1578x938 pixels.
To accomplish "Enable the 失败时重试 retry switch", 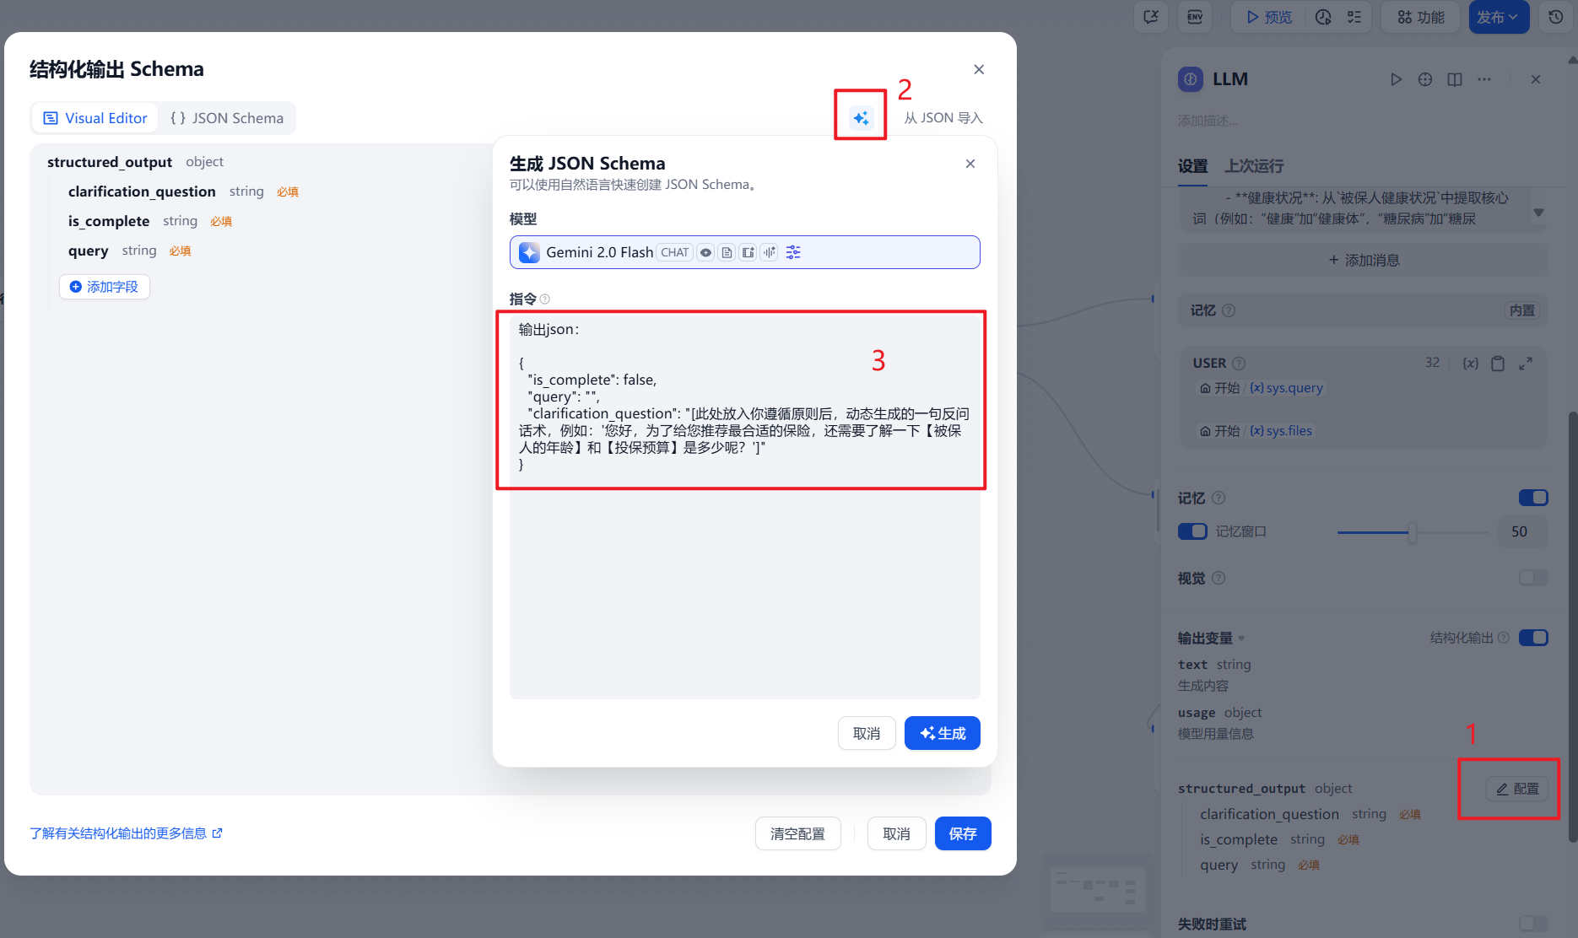I will coord(1533,924).
